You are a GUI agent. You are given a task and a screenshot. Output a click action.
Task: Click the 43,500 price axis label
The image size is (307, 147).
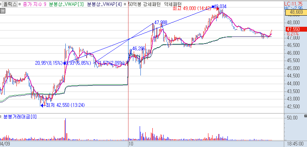293,91
